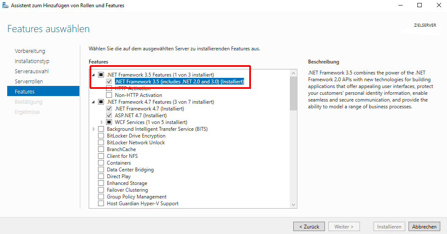Click the scroll-up arrow of features list
The width and height of the screenshot is (447, 234).
point(293,73)
